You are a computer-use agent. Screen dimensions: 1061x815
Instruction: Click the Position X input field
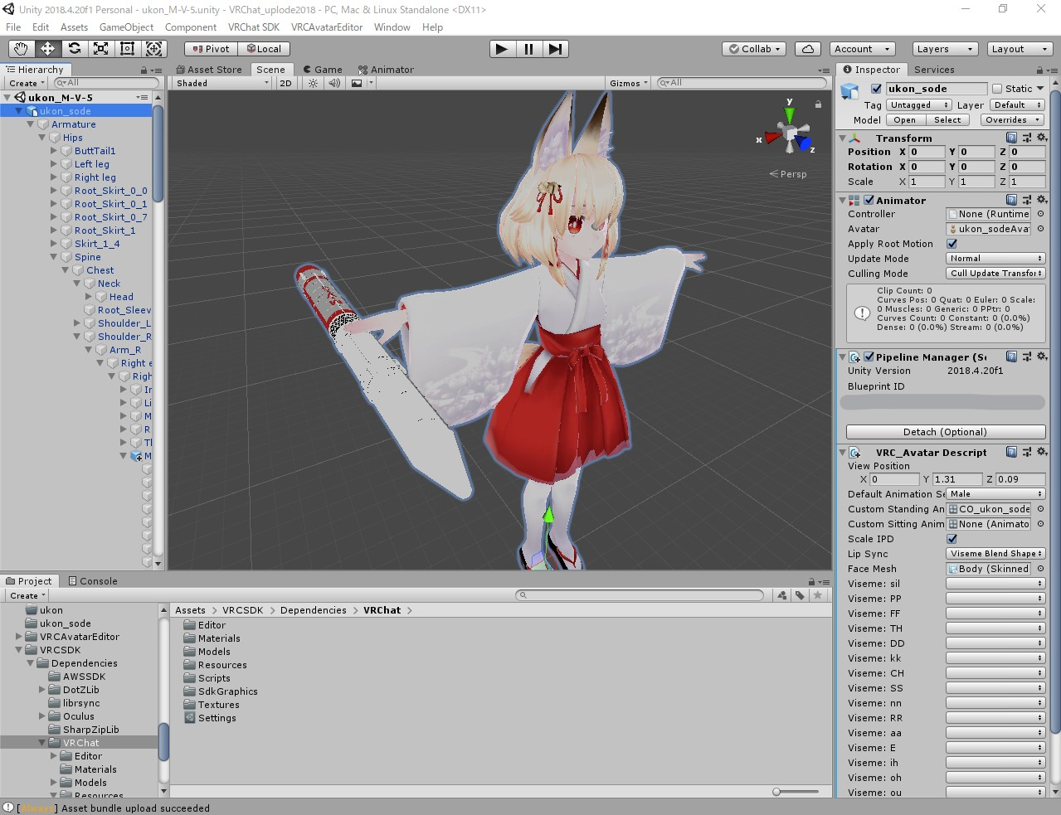point(927,152)
